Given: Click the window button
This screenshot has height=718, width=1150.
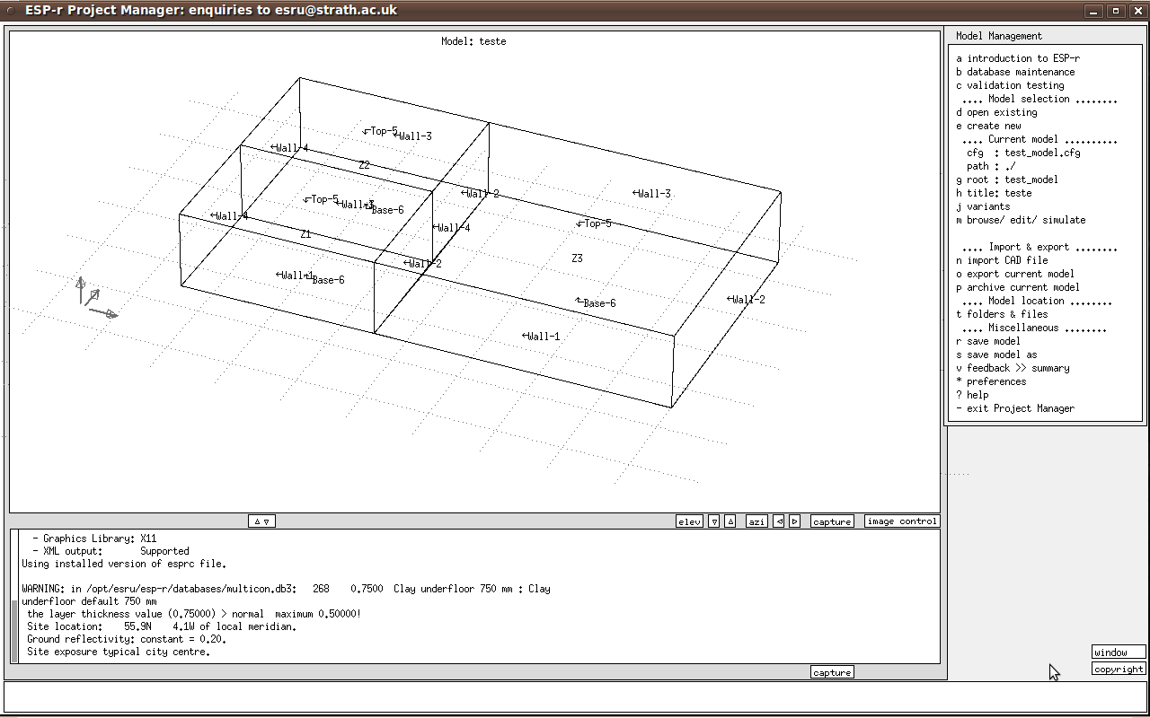Looking at the screenshot, I should coord(1118,652).
